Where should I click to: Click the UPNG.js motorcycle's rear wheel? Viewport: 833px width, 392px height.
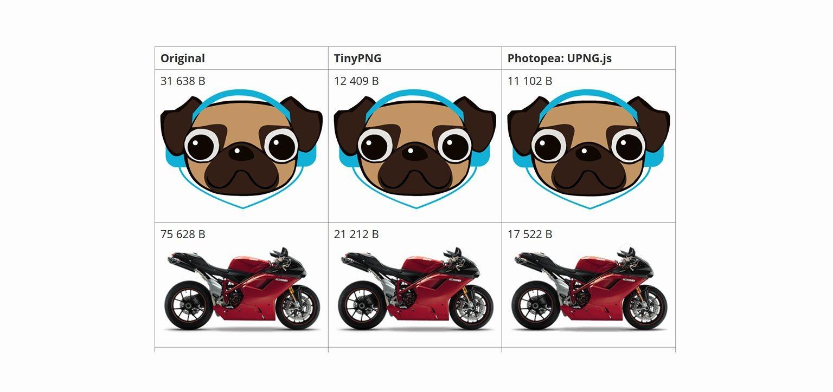click(x=533, y=305)
